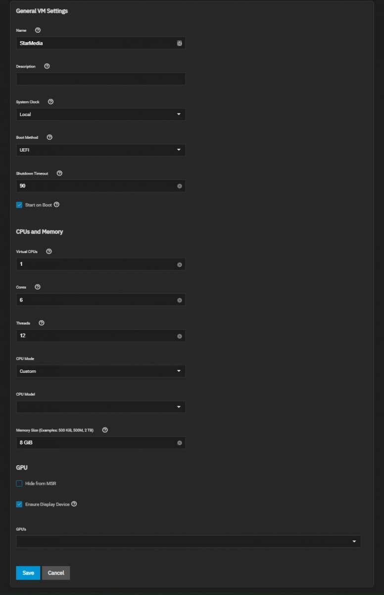Open the CPU Mode Custom dropdown

[x=101, y=371]
